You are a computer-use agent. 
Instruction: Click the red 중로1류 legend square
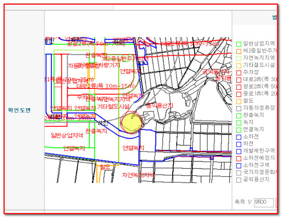pyautogui.click(x=238, y=94)
